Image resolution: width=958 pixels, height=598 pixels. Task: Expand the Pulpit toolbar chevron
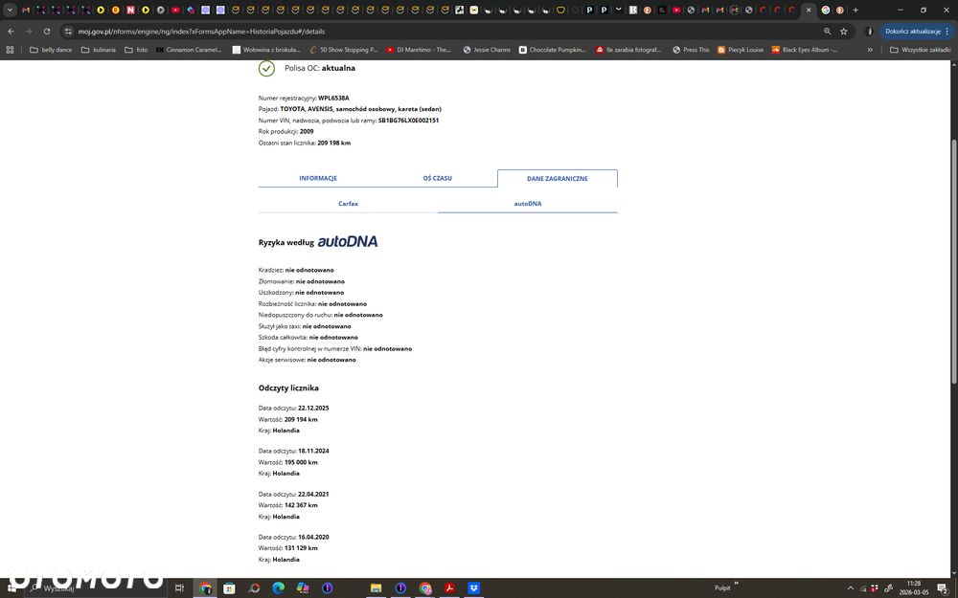736,584
